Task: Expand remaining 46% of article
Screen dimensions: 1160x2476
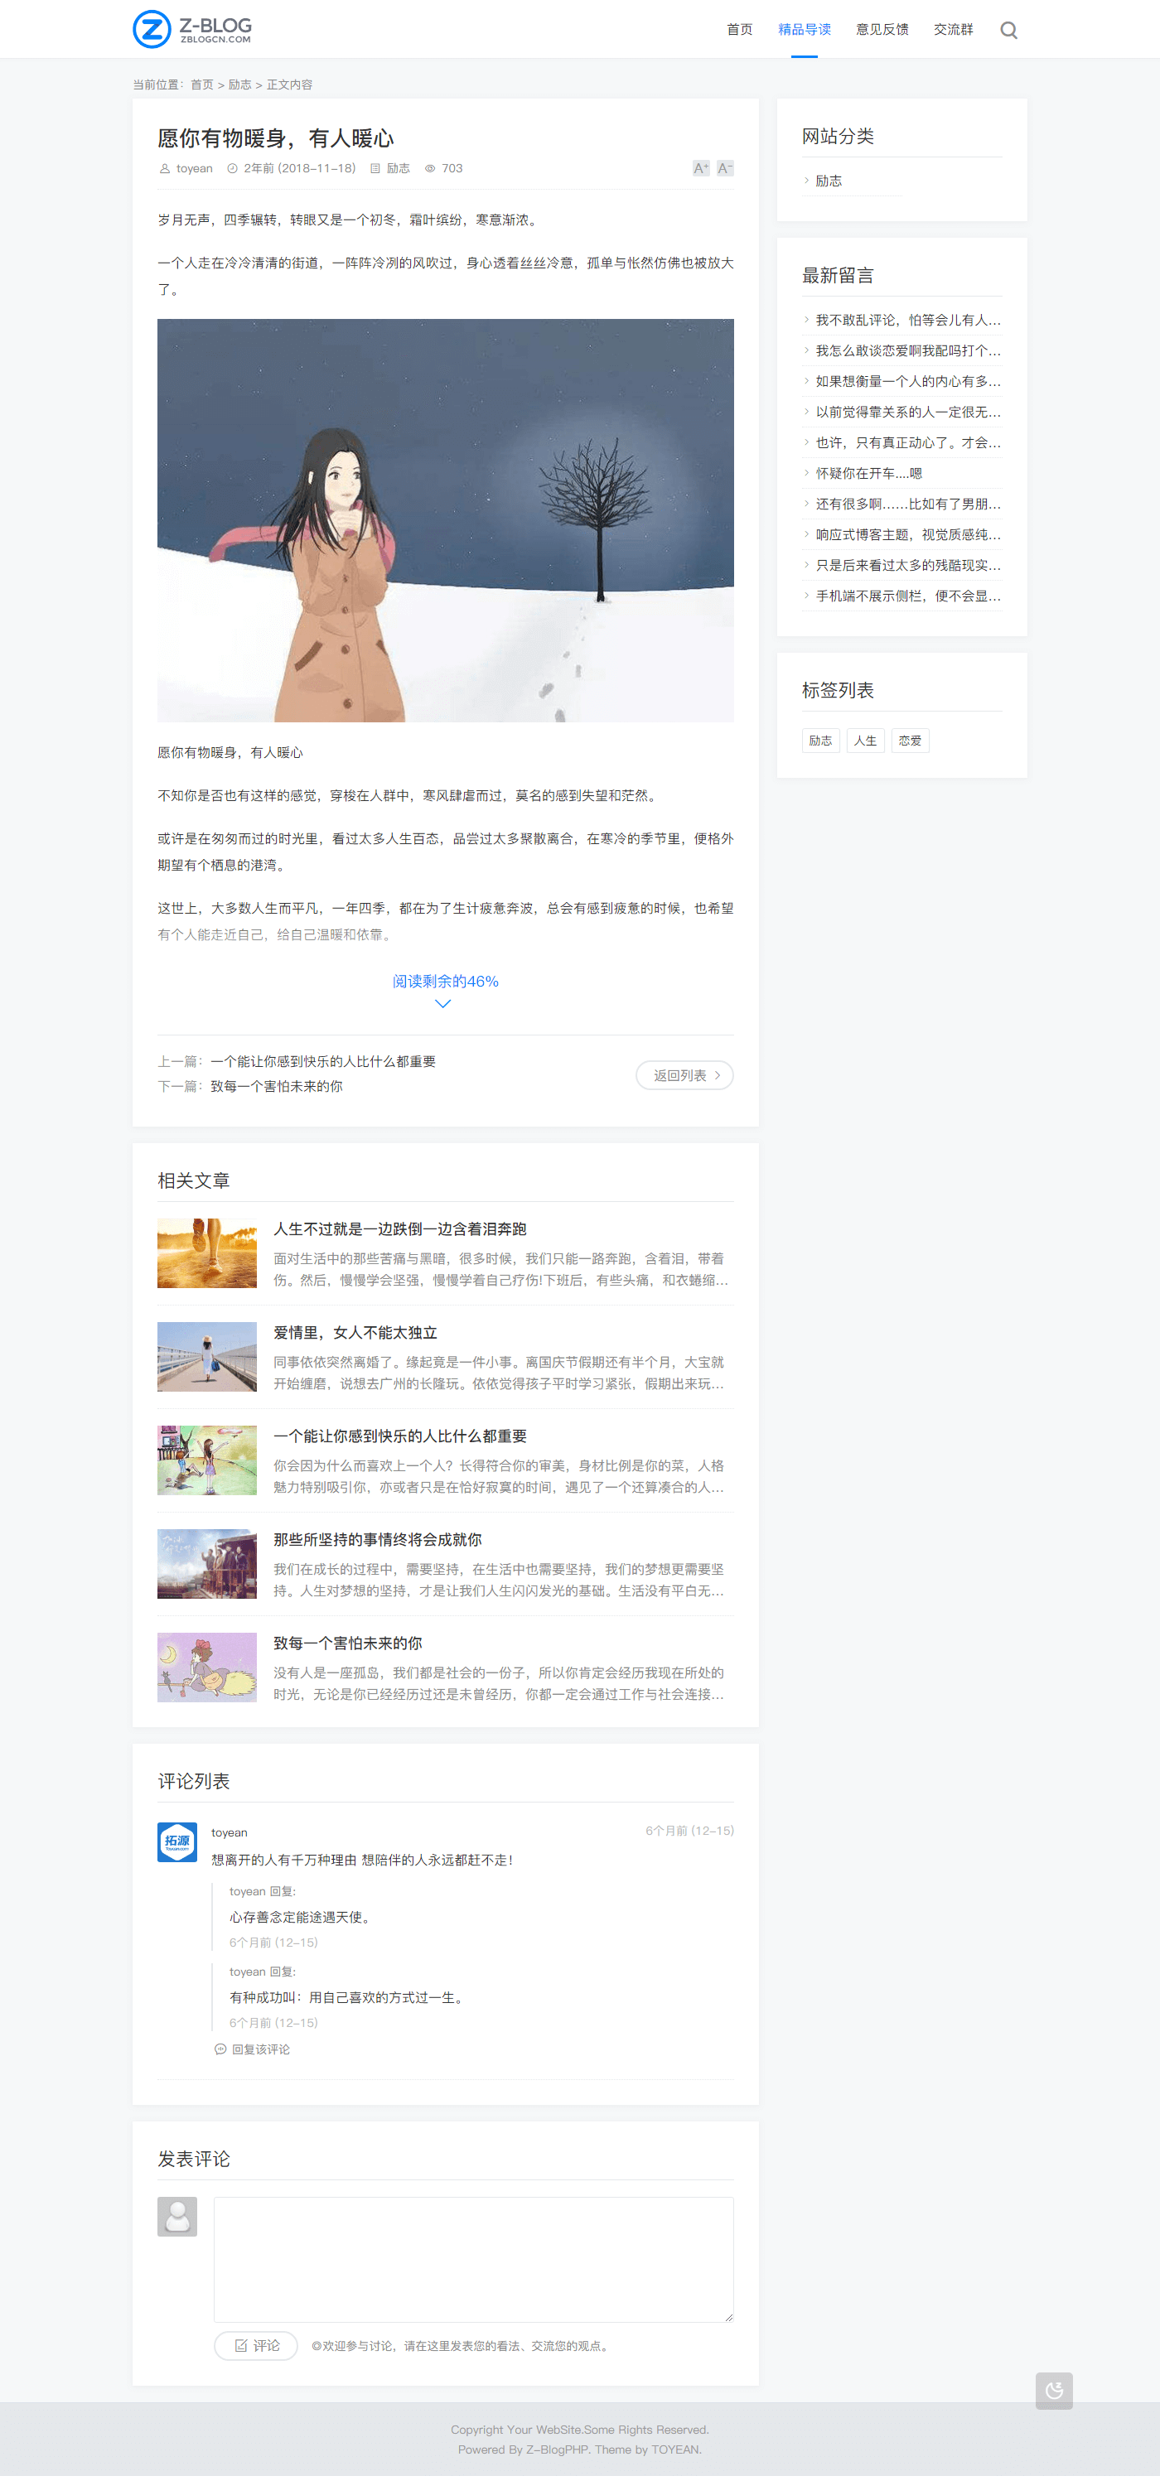Action: [445, 990]
